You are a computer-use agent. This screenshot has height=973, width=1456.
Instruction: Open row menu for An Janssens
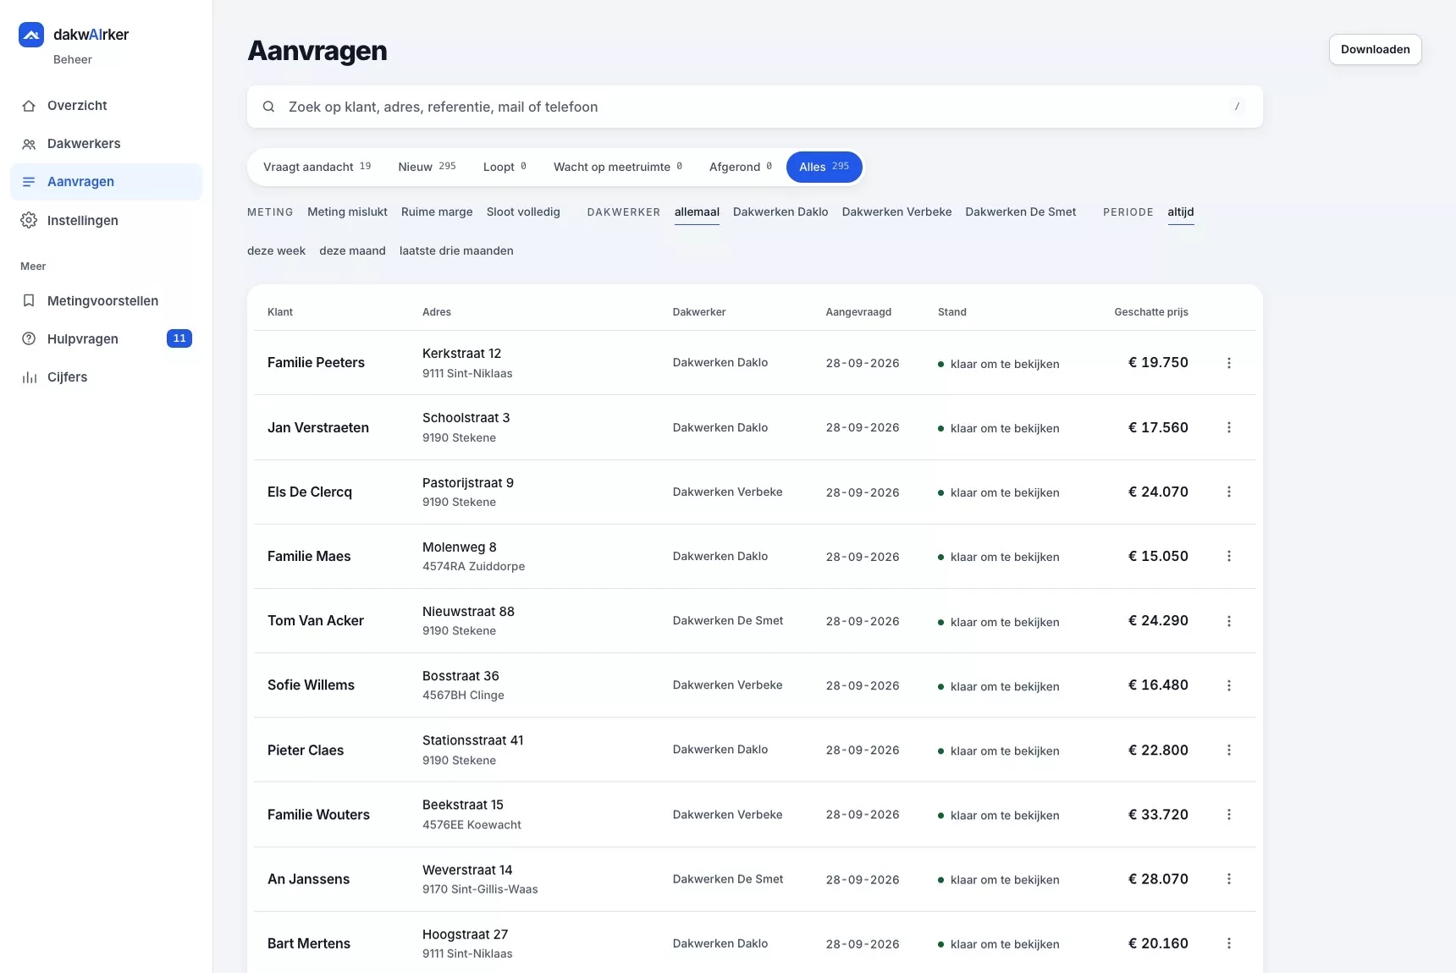1229,879
